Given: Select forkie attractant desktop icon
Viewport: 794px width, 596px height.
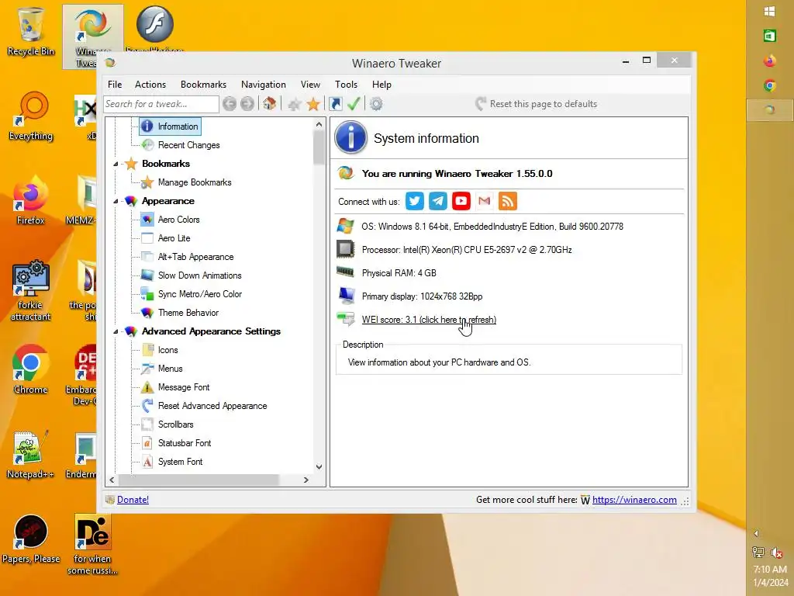Looking at the screenshot, I should 30,292.
